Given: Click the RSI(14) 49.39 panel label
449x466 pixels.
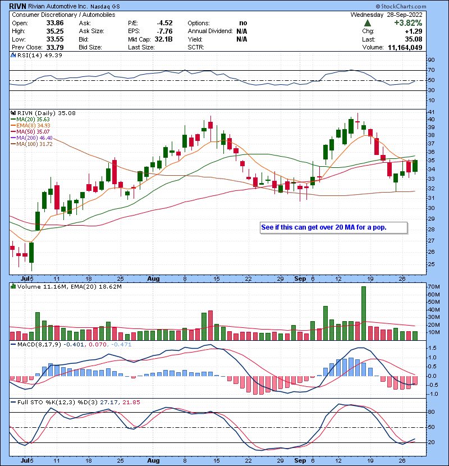Looking at the screenshot, I should [40, 55].
